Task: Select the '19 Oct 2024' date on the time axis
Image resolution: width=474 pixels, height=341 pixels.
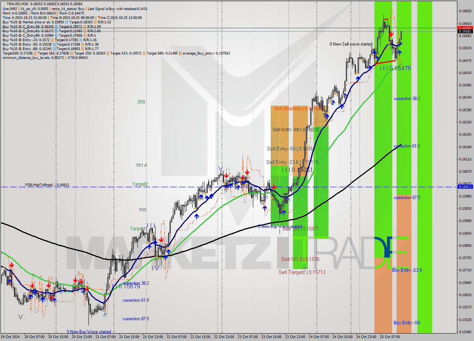Action: pos(10,337)
